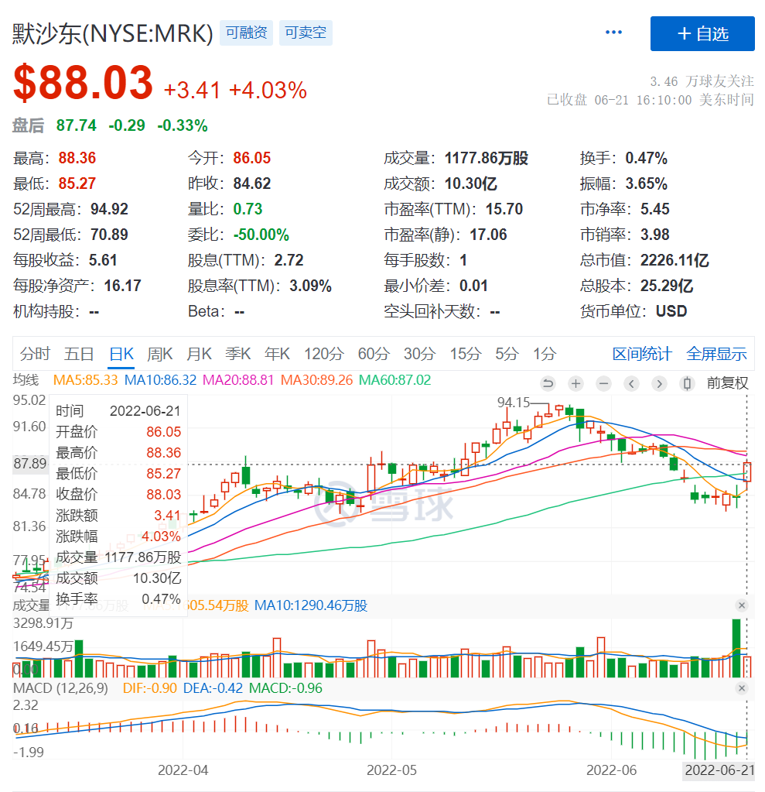
Task: Click the 市盈率(TTM) 15.70 value
Action: point(504,208)
